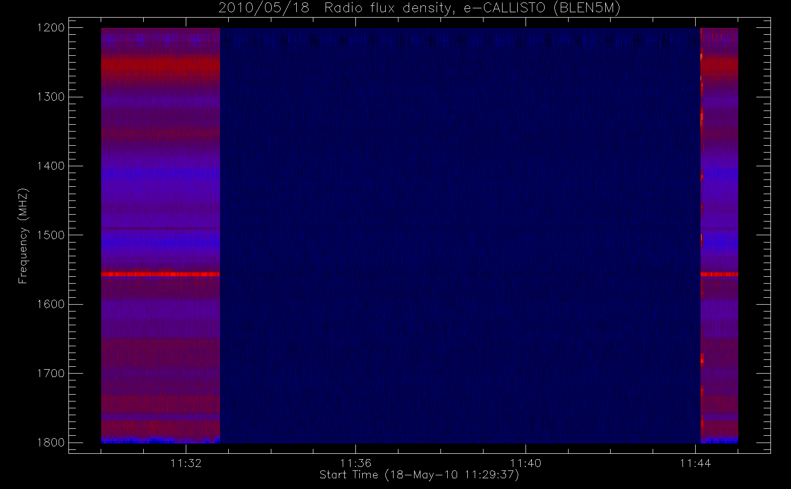Select the 1600 frequency tick label
This screenshot has width=791, height=489.
(x=51, y=304)
